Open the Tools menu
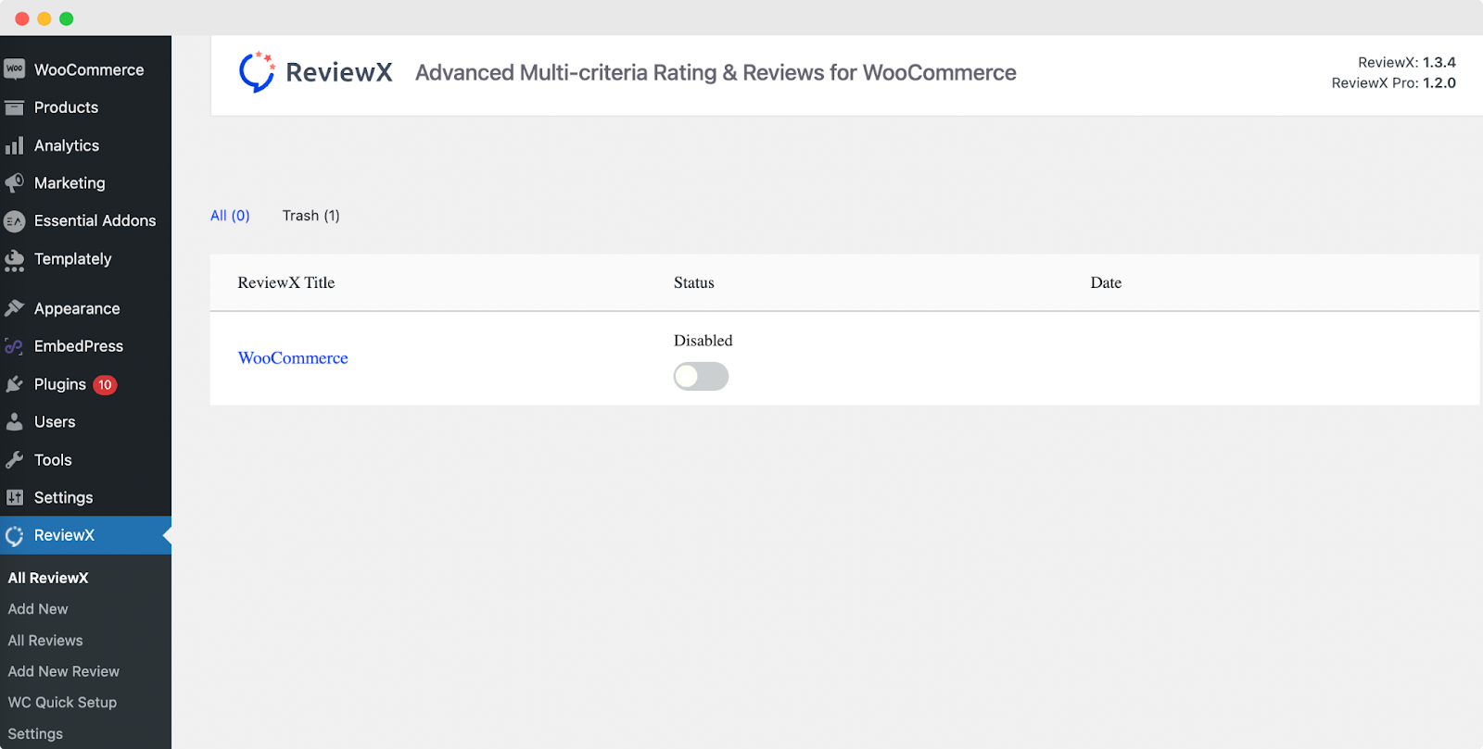The width and height of the screenshot is (1483, 749). 53,460
